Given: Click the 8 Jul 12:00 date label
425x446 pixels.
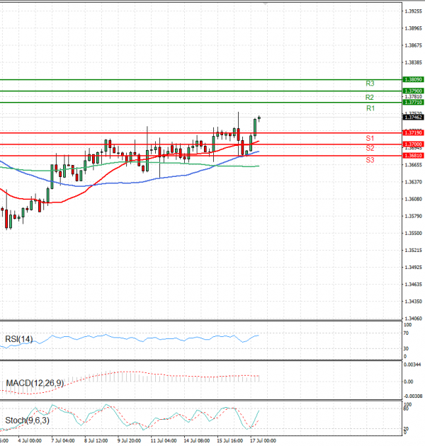Looking at the screenshot, I should 96,441.
